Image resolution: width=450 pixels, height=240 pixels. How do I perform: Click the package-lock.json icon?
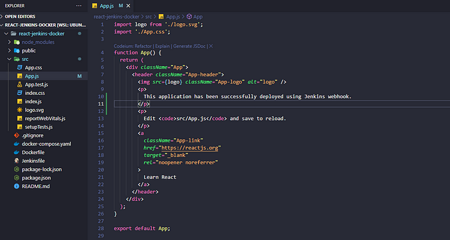(x=17, y=169)
